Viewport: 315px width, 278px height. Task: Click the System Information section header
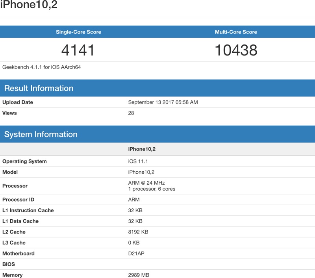41,134
